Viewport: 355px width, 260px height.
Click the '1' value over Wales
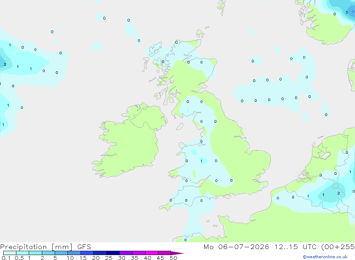click(x=201, y=161)
